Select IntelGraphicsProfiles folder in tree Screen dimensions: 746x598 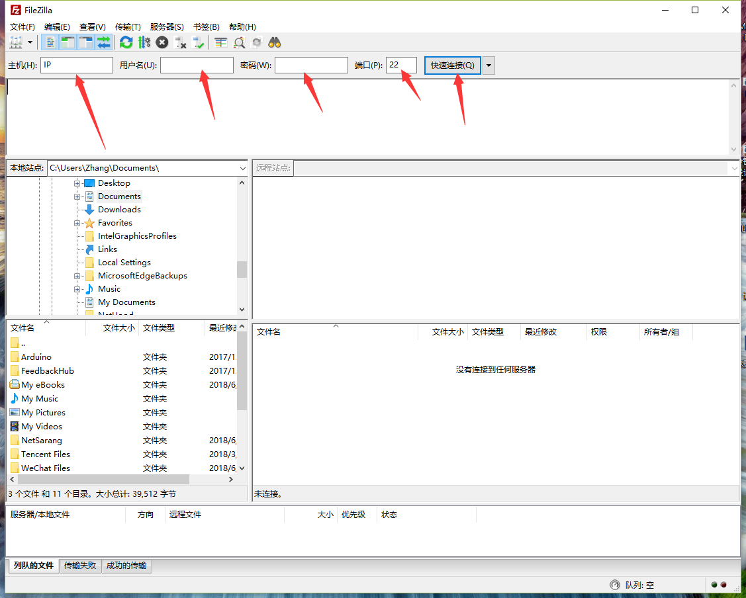137,236
